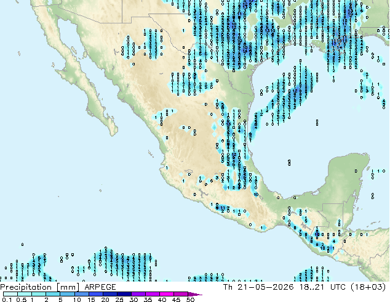Click the legend label '0.1'
The width and height of the screenshot is (390, 302).
(x=7, y=300)
